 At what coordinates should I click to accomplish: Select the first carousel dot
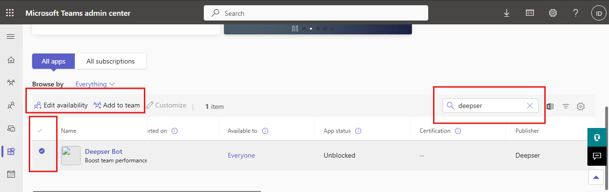tap(304, 29)
